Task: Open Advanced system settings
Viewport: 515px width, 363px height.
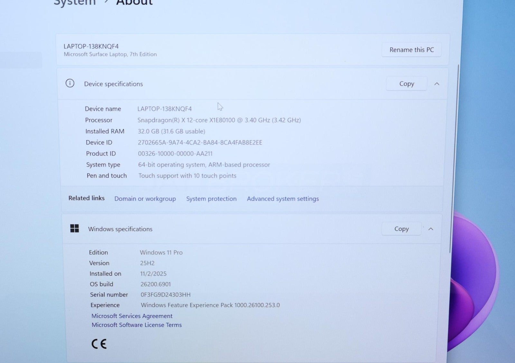Action: [x=283, y=199]
